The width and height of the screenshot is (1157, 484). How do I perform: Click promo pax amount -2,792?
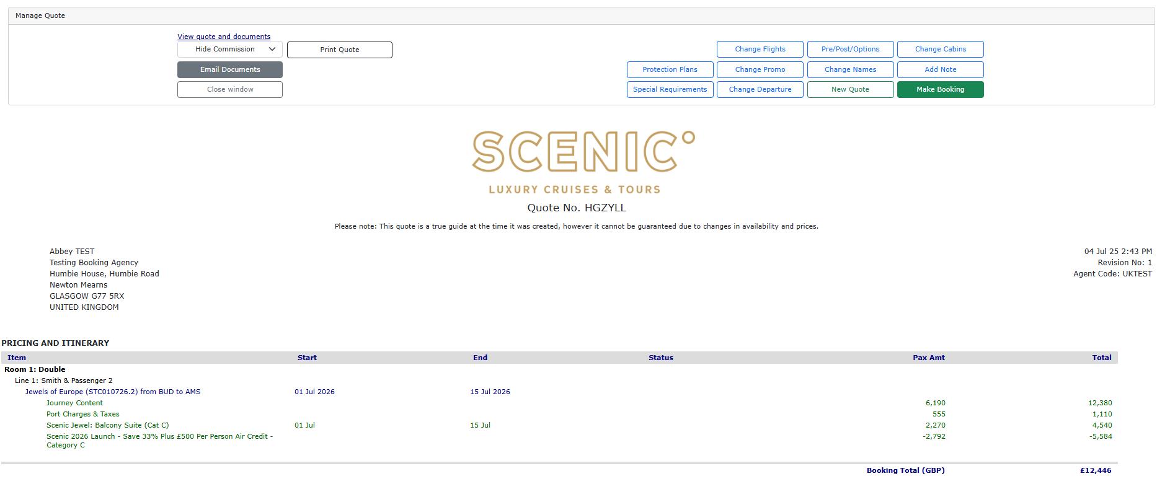[934, 436]
